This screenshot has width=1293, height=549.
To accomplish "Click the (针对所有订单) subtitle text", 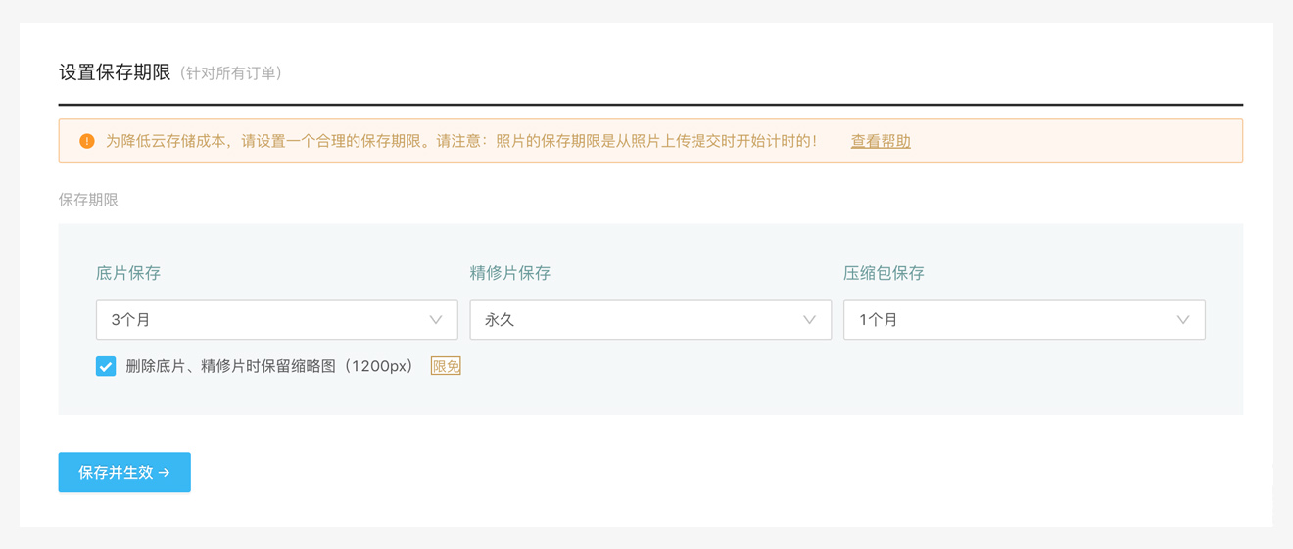I will [231, 74].
